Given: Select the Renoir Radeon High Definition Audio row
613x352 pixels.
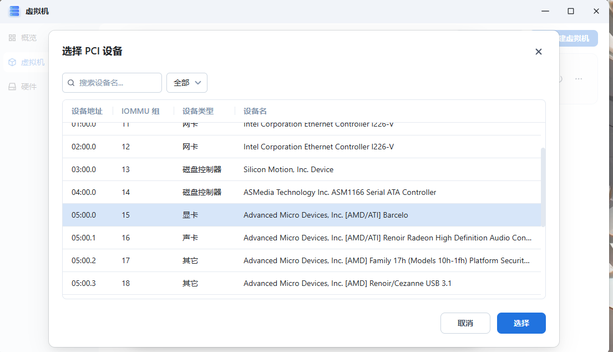Looking at the screenshot, I should pyautogui.click(x=302, y=238).
